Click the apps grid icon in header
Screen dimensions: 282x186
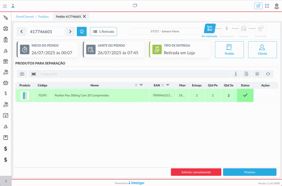coord(267,6)
